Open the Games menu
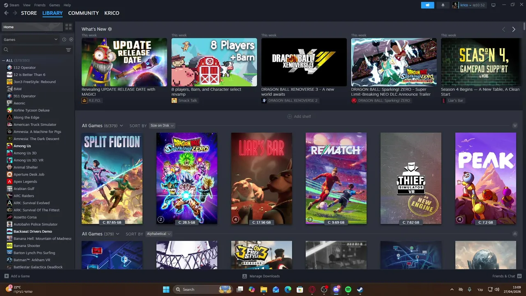The height and width of the screenshot is (296, 526). click(x=55, y=5)
